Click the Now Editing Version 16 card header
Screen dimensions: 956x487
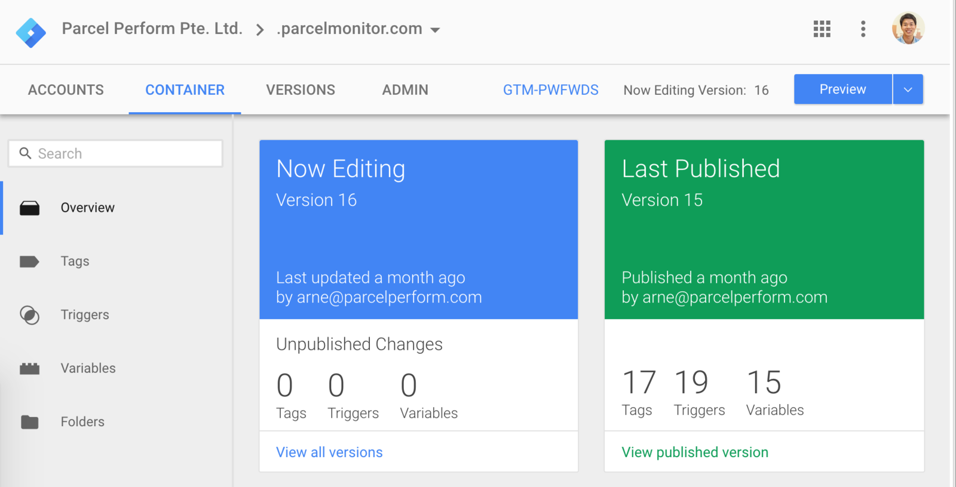point(418,230)
